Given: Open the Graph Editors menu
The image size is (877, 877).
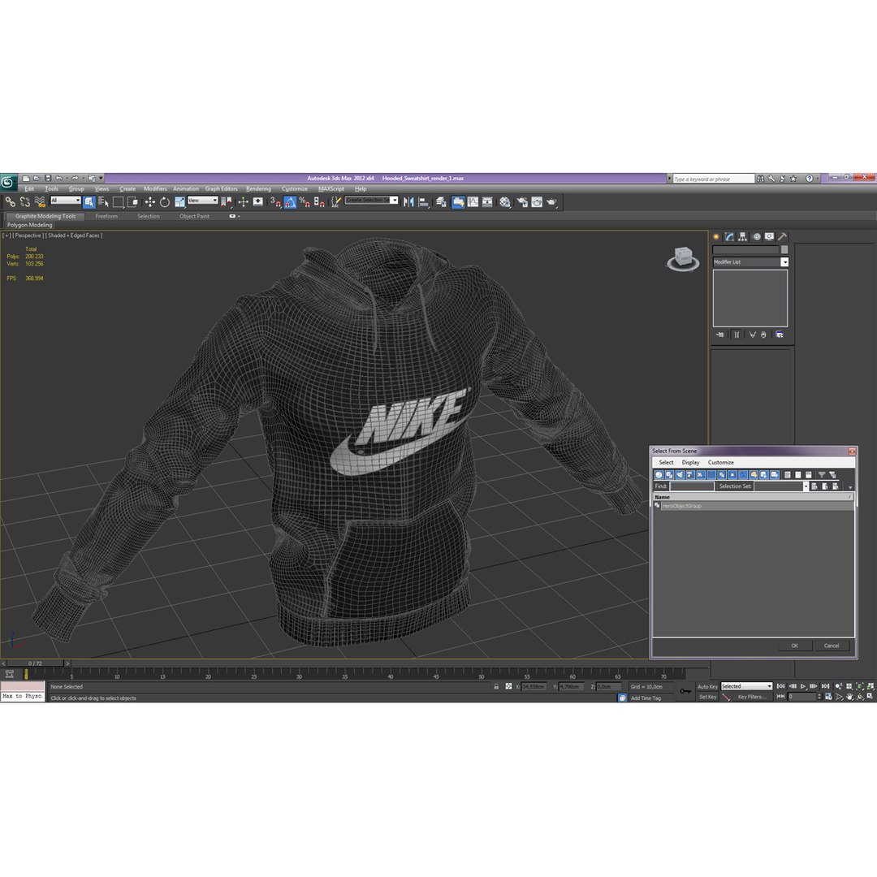Looking at the screenshot, I should [x=221, y=189].
